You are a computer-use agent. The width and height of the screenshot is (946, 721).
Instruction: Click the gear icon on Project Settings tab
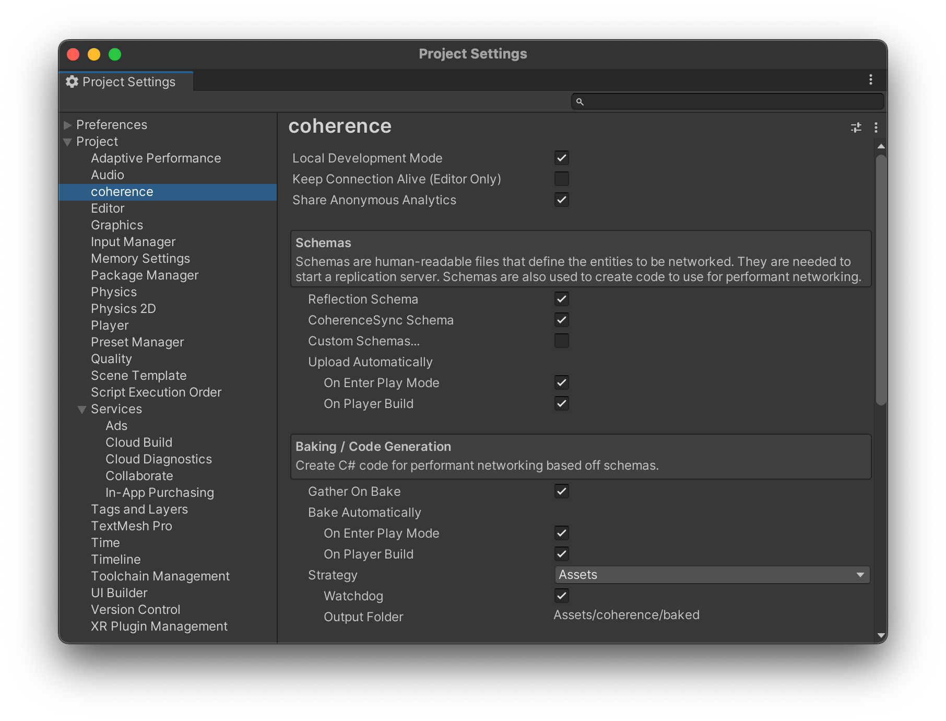pyautogui.click(x=72, y=82)
